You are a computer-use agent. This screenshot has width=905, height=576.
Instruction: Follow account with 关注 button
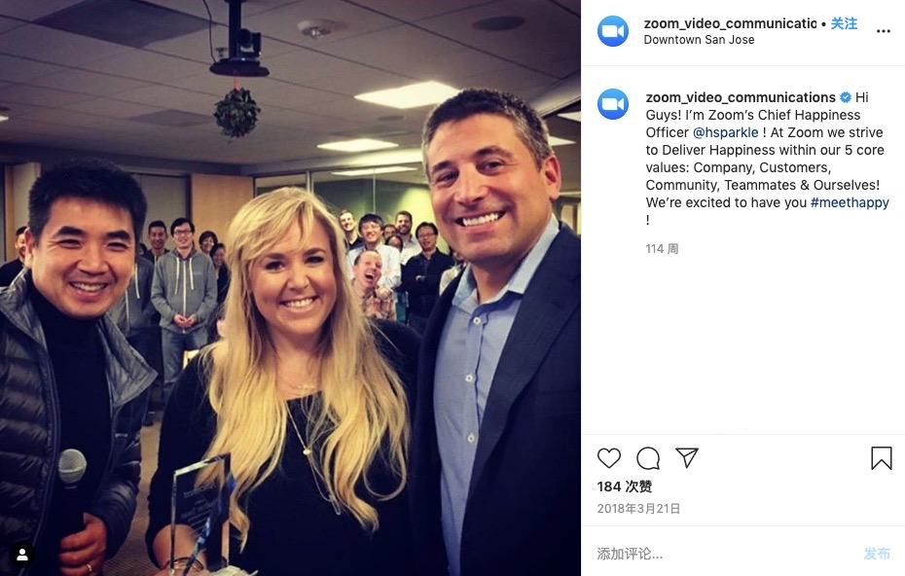point(844,23)
